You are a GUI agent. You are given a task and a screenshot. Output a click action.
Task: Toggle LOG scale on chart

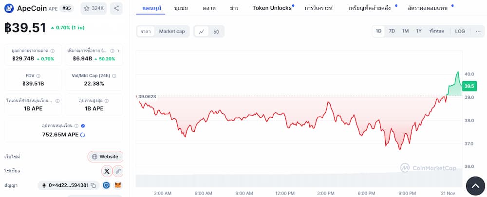460,31
